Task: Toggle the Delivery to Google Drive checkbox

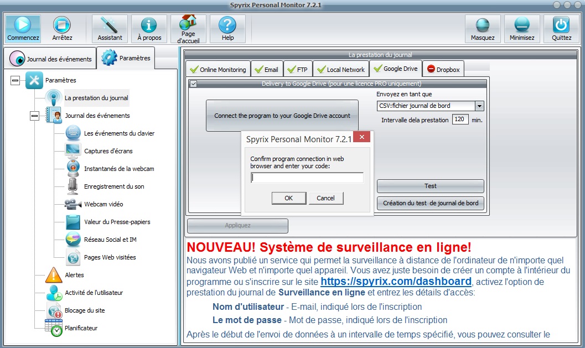Action: [193, 84]
